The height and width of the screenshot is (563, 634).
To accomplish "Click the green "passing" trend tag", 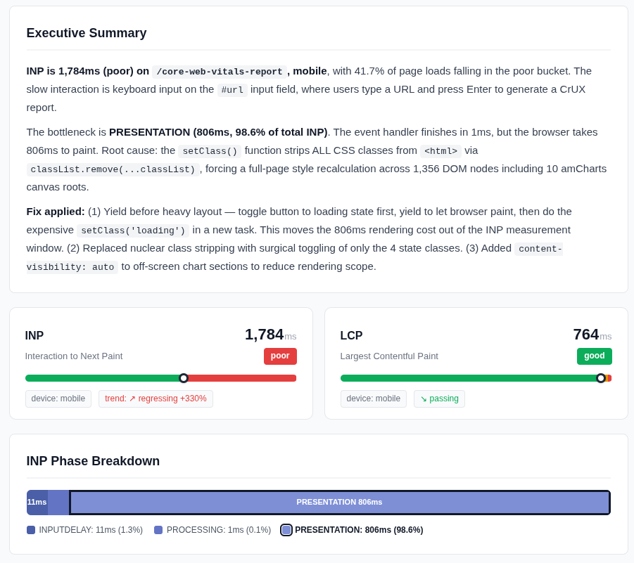I will [439, 399].
